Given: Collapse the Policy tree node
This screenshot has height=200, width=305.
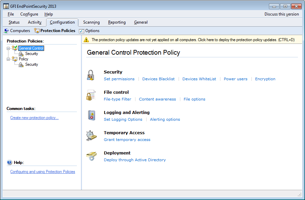Looking at the screenshot, I should click(x=8, y=59).
